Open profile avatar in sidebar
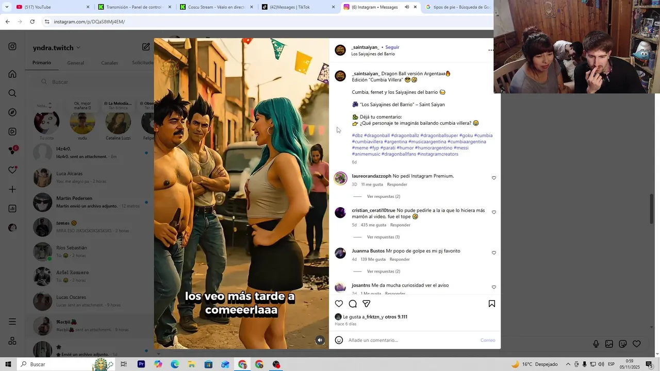The height and width of the screenshot is (371, 660). click(12, 228)
